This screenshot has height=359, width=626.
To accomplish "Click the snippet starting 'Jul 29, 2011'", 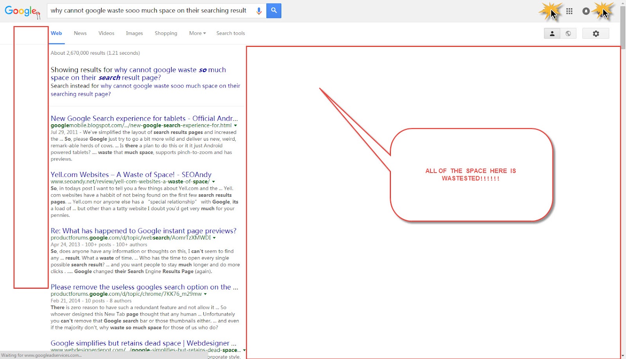I will (144, 146).
